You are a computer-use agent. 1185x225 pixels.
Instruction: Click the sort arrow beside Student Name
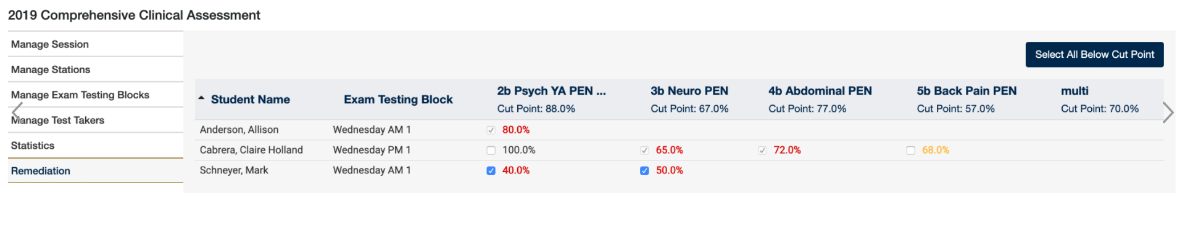tap(201, 98)
